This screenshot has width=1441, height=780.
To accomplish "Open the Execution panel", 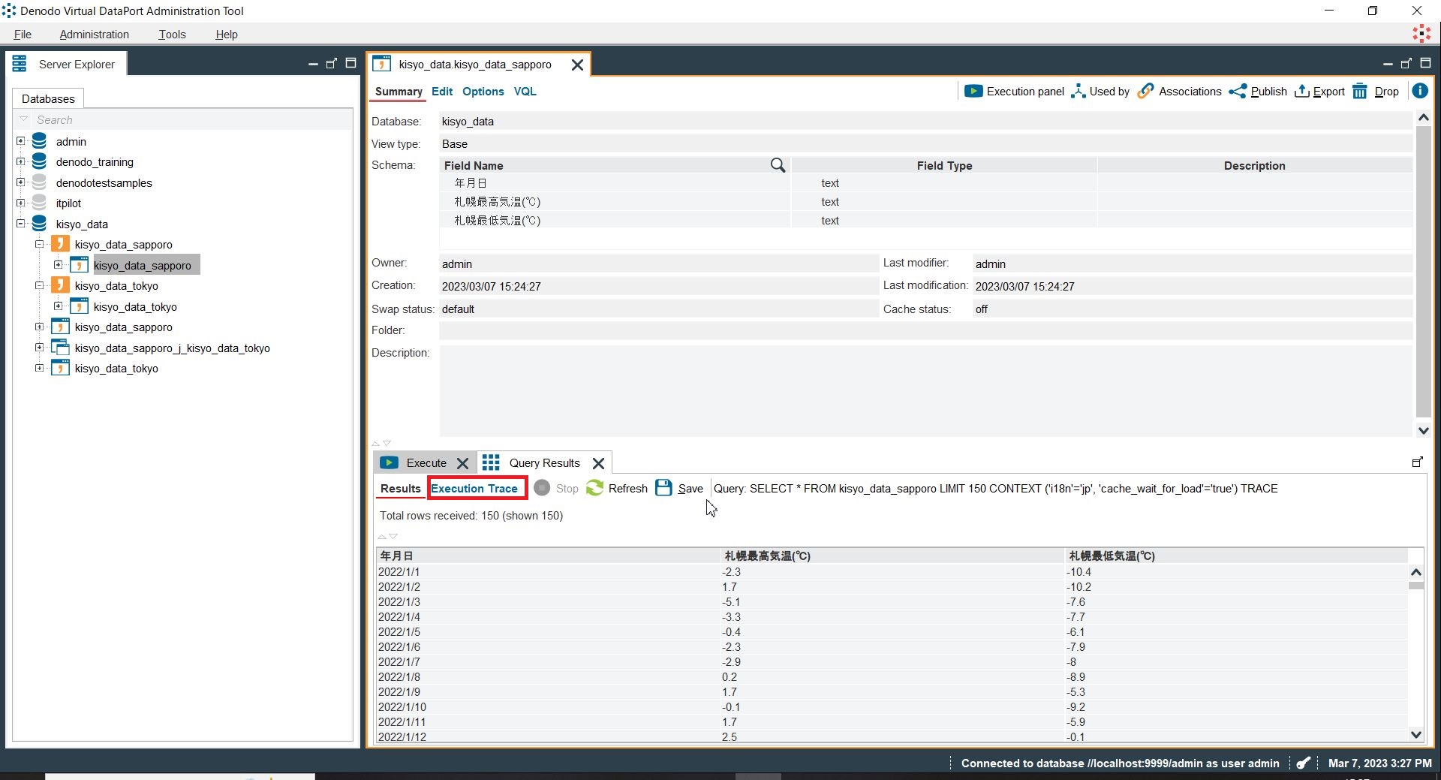I will coord(1015,92).
